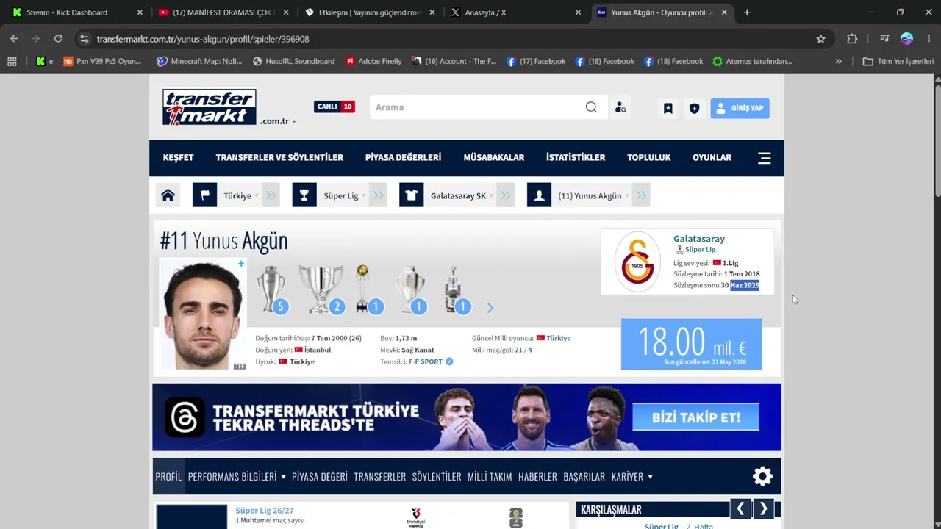Expand the Süper Lig breadcrumb dropdown
Screen dimensions: 941x529
point(363,196)
